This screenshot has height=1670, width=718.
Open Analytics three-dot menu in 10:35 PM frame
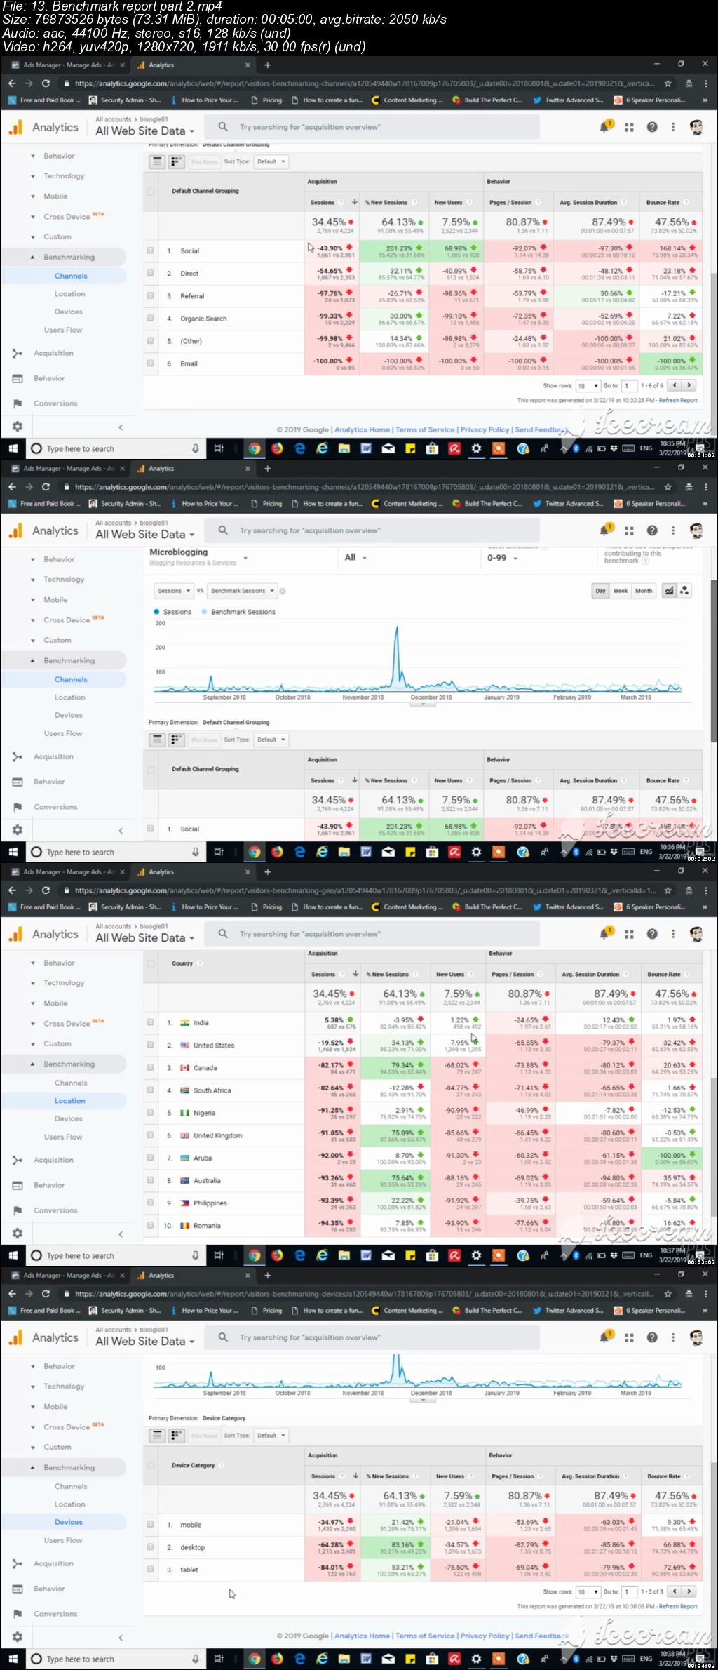673,127
